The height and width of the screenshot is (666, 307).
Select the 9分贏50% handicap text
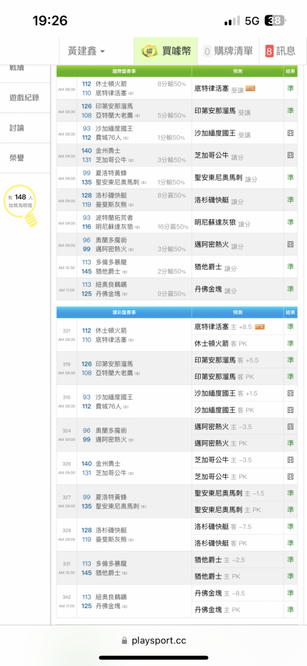pyautogui.click(x=171, y=294)
